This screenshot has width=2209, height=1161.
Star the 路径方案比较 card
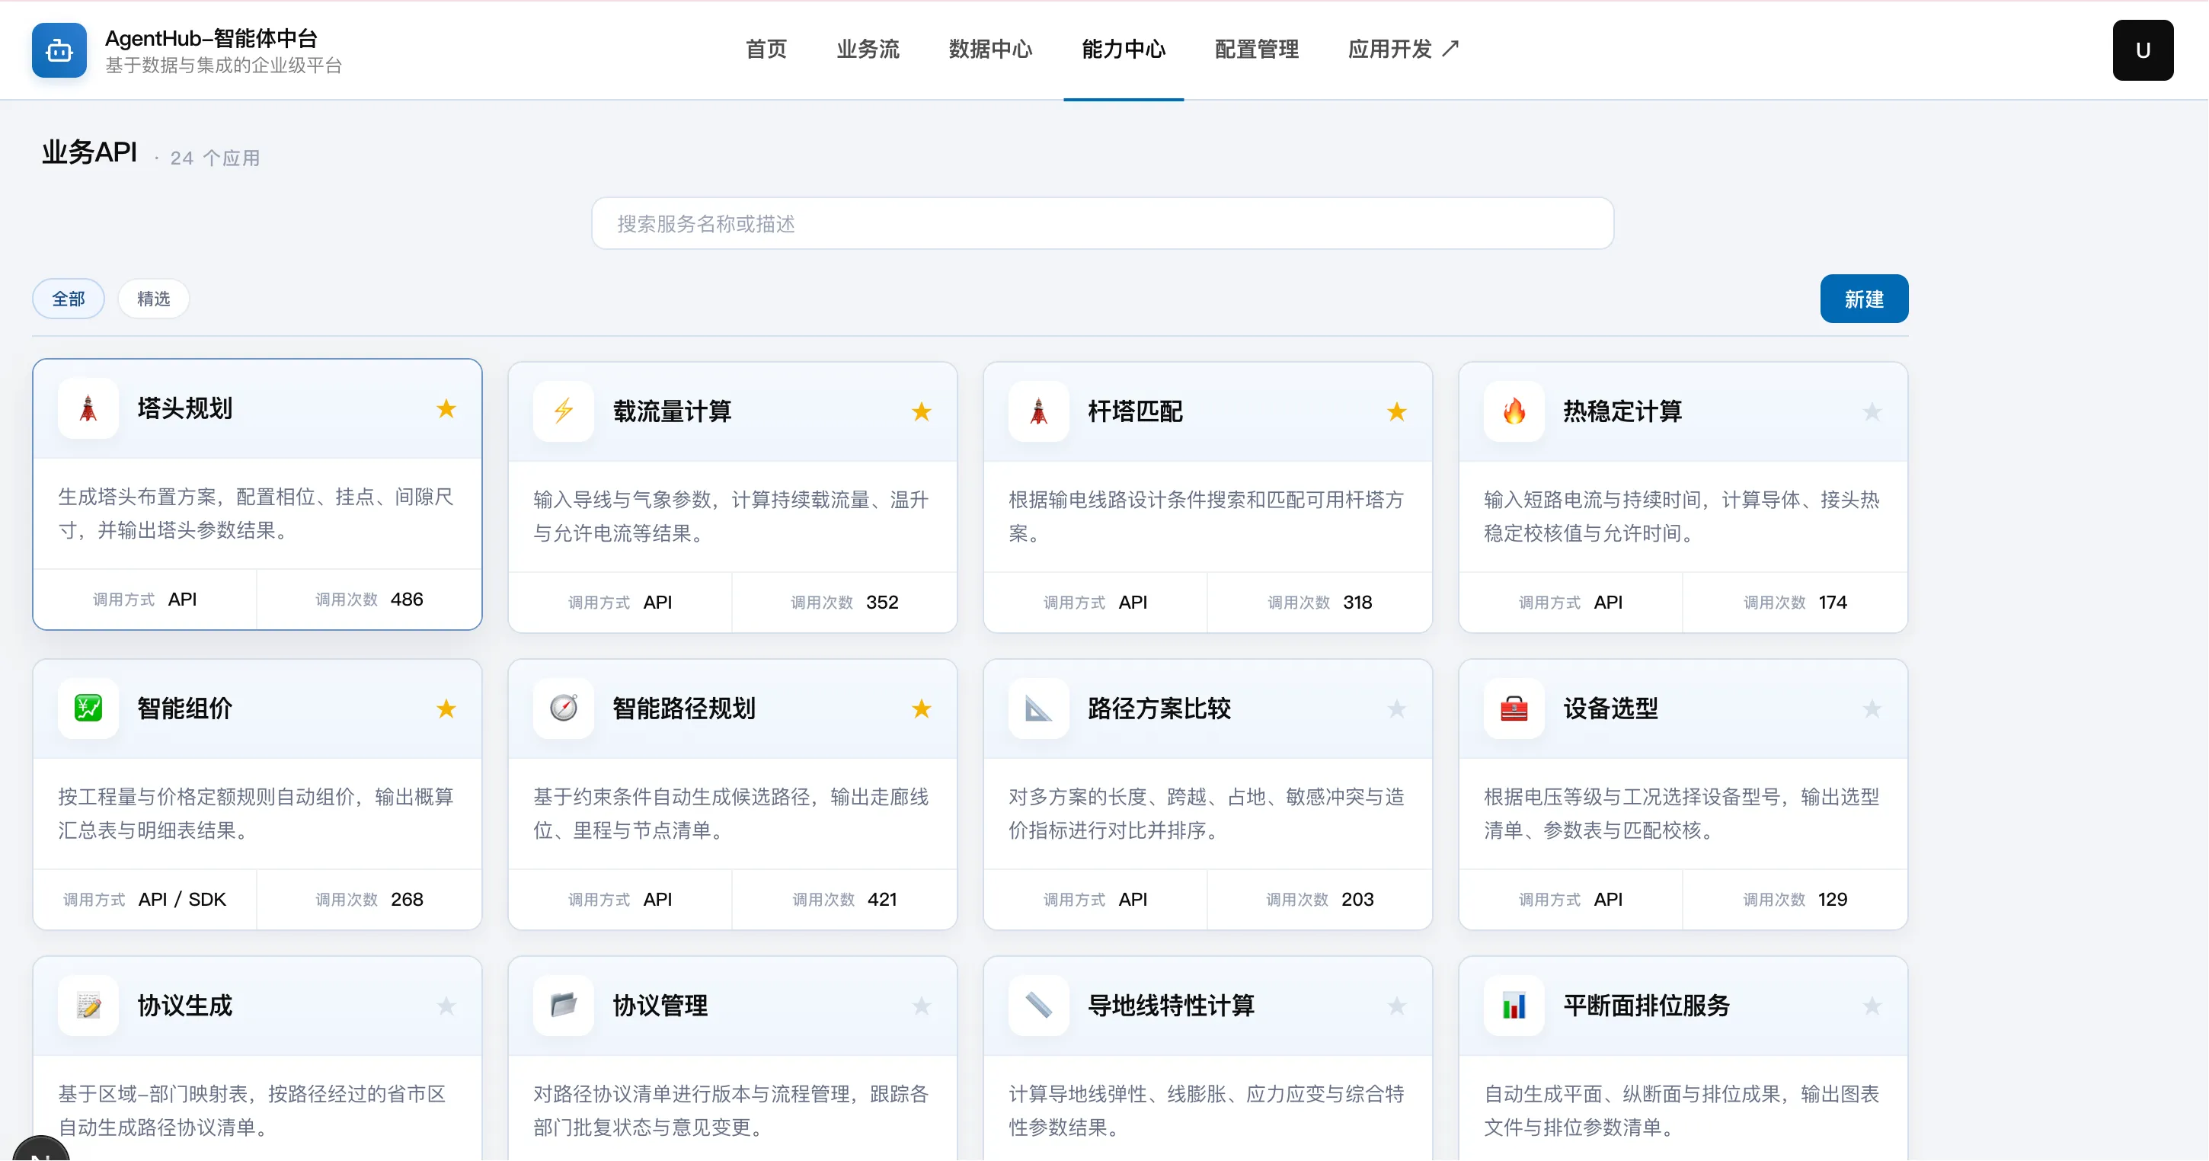tap(1396, 708)
